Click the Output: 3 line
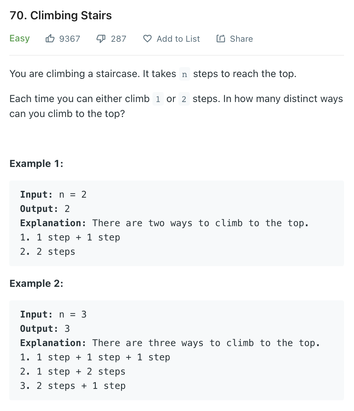This screenshot has height=411, width=354. (45, 329)
